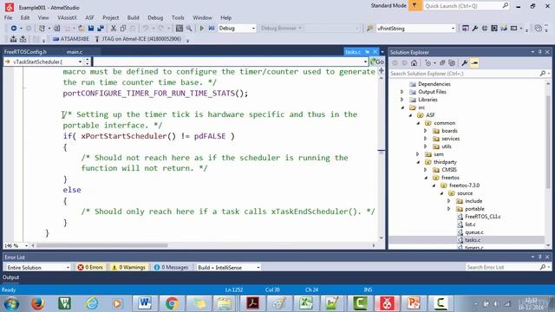
Task: Switch to the FreeRTOSConfig.h tab
Action: coord(25,52)
